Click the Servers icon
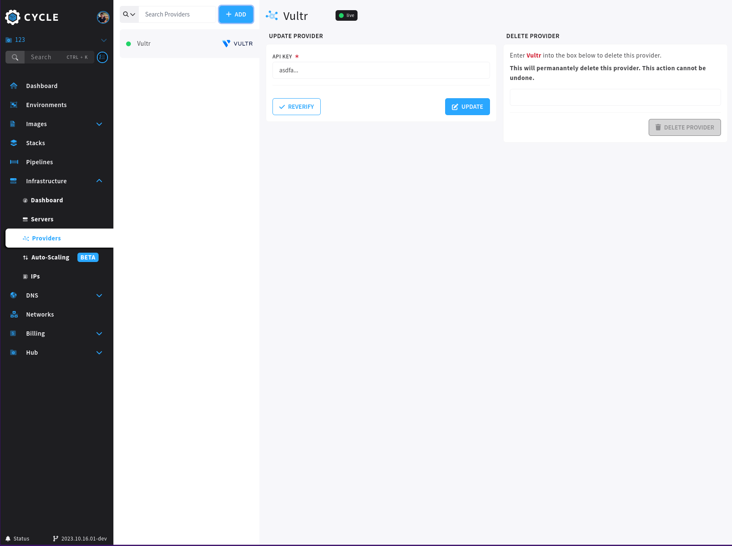 25,219
